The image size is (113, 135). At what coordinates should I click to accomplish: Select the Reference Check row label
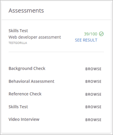click(x=25, y=94)
